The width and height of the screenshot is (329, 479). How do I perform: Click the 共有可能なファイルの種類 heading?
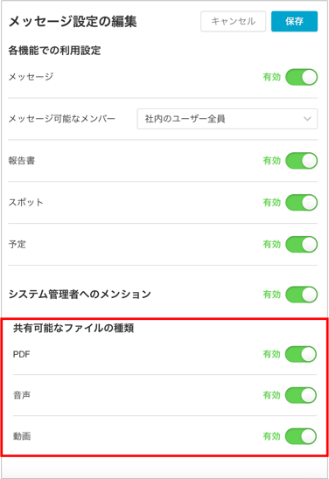(73, 328)
